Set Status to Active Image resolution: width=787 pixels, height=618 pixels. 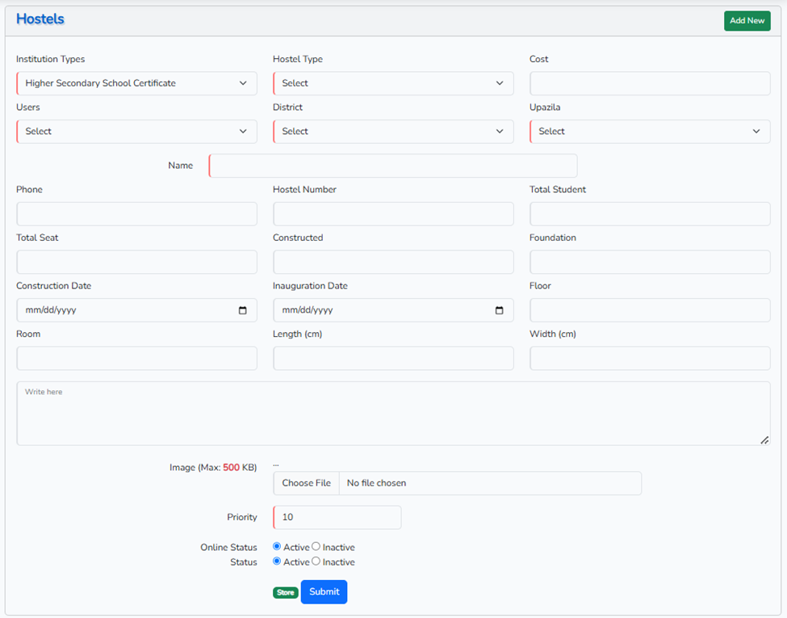278,561
